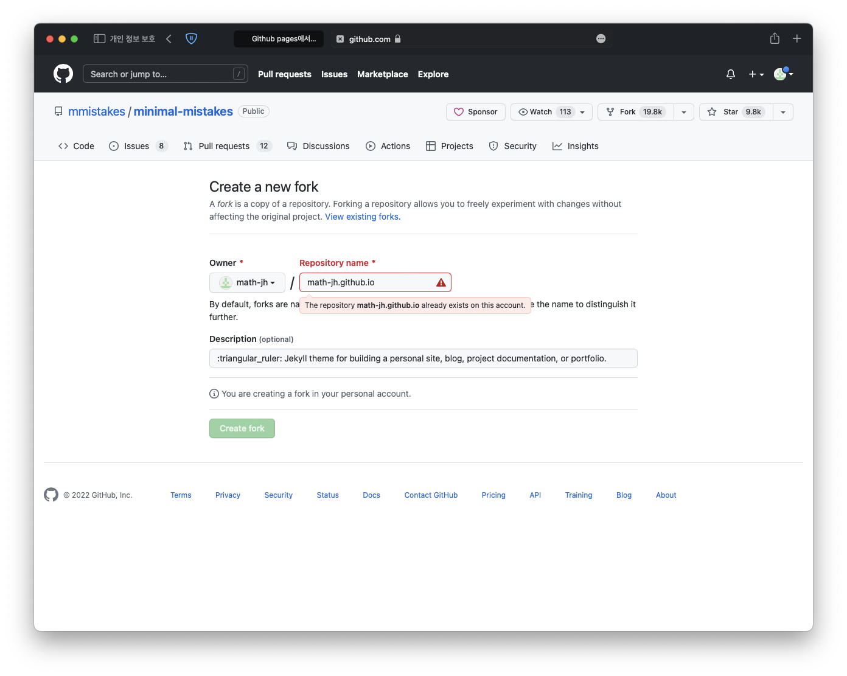
Task: Click the page options ellipsis in address bar
Action: [x=601, y=39]
